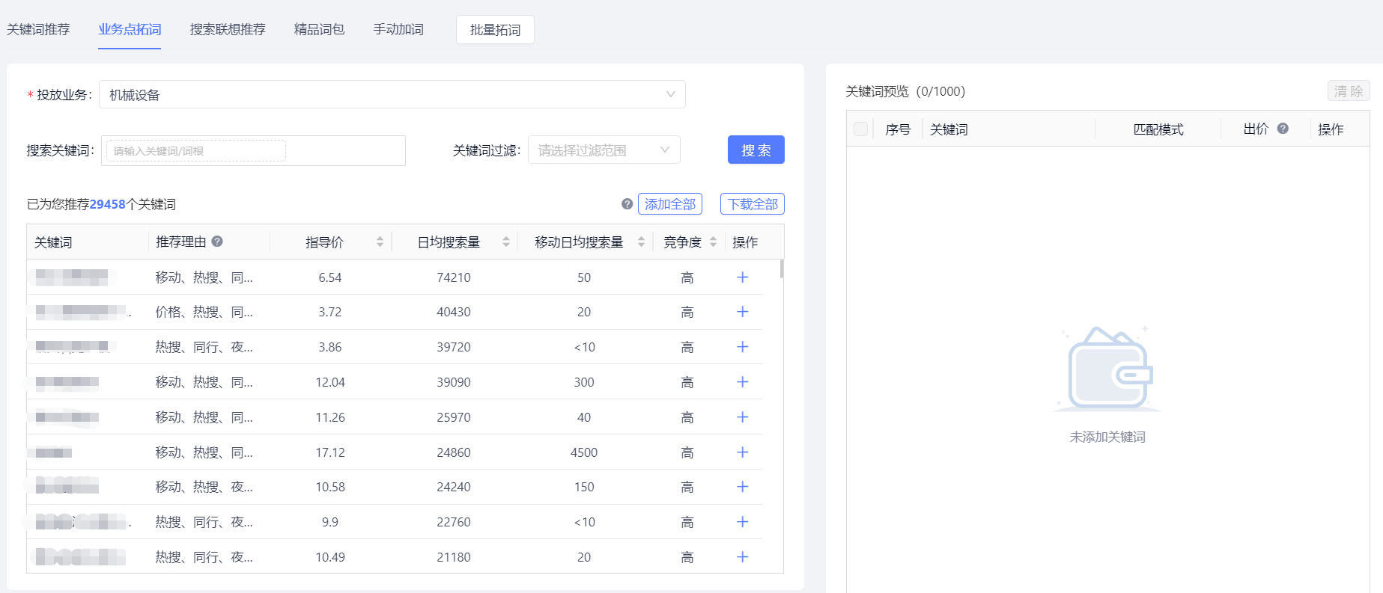Add the keyword with 21180 daily searches
Screen dimensions: 1383x593
743,557
